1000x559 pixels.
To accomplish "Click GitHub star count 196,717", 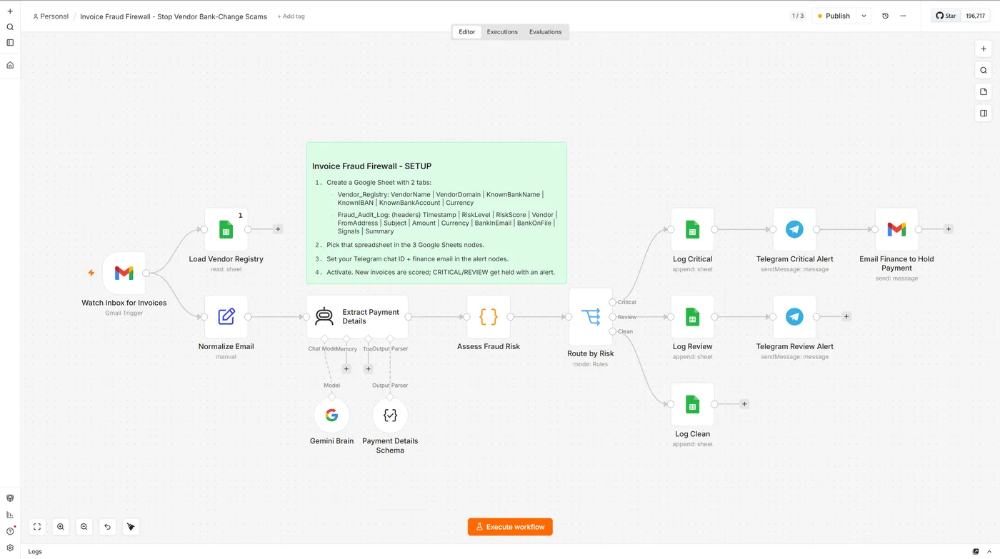I will tap(975, 16).
